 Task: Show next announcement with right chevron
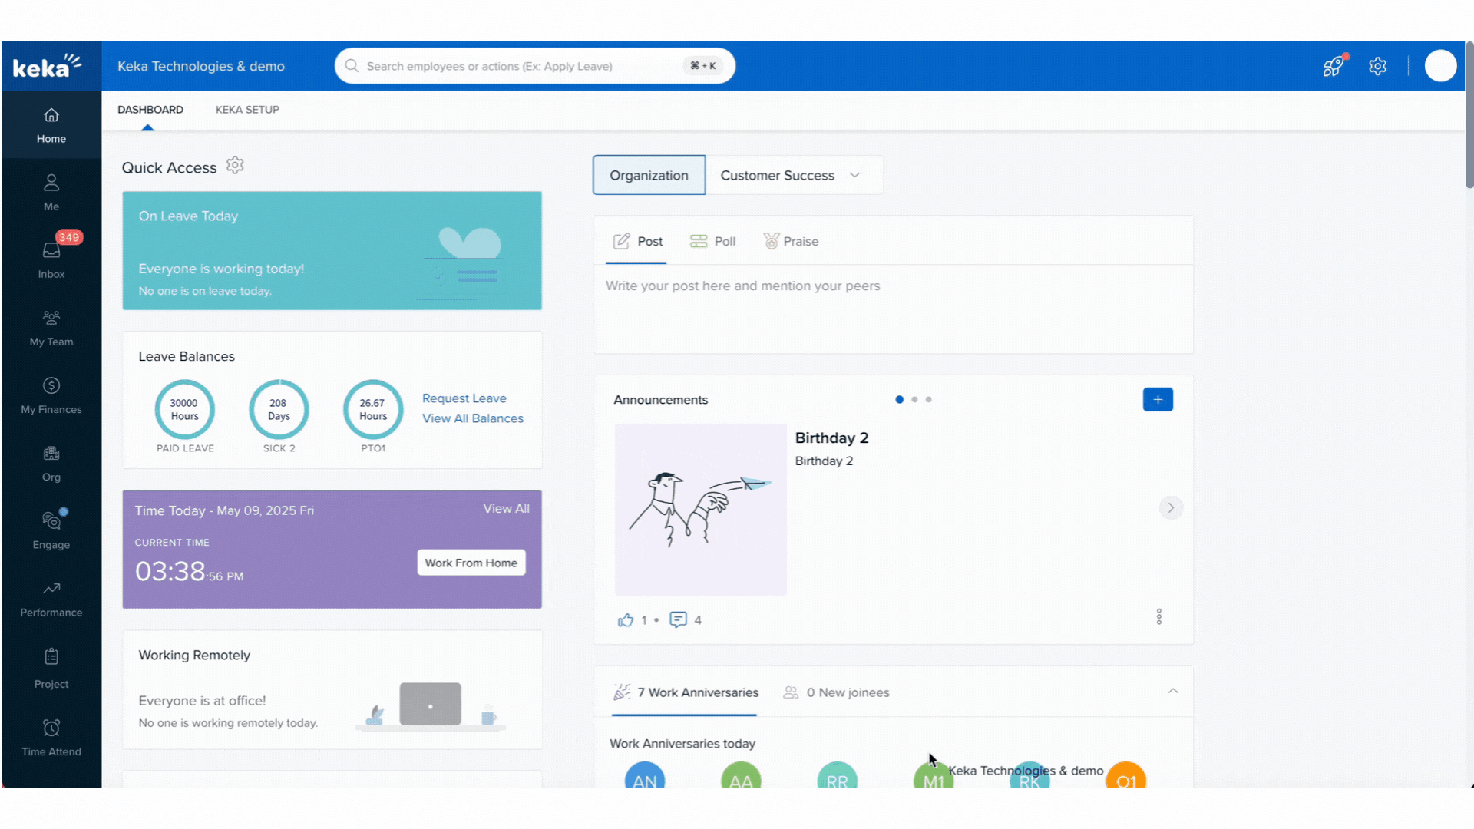1170,508
